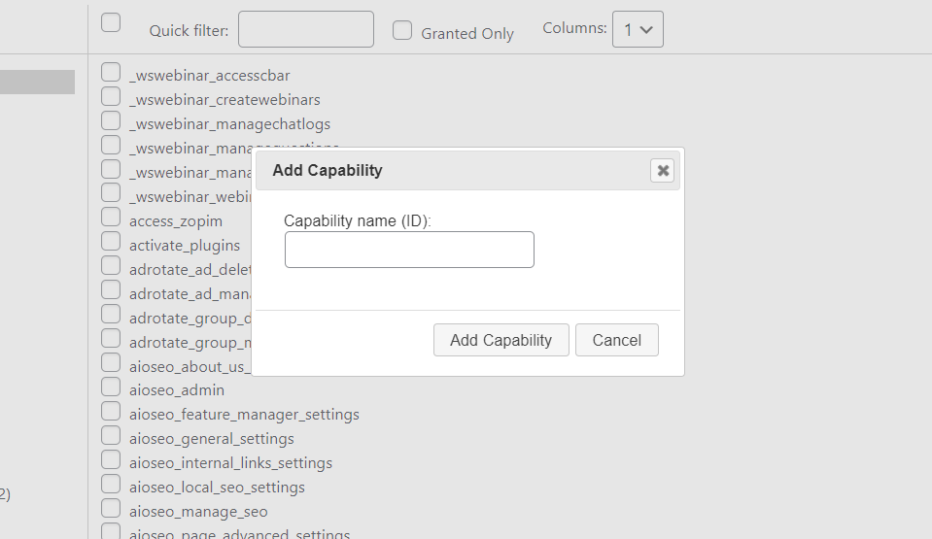932x539 pixels.
Task: Focus the Capability name (ID) field
Action: click(x=409, y=250)
